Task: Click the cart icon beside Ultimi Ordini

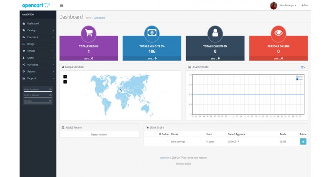Action: click(147, 128)
